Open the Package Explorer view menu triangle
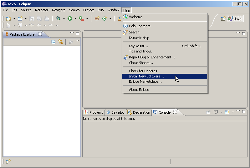 pyautogui.click(x=78, y=41)
